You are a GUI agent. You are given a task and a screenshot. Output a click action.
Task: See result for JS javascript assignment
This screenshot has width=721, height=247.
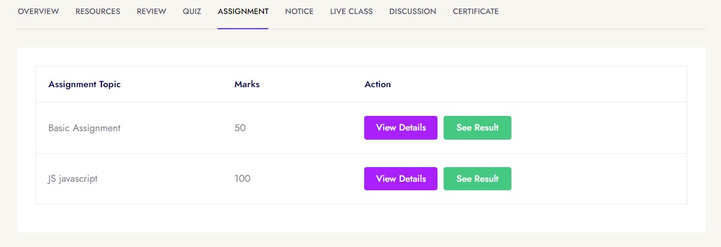(477, 179)
